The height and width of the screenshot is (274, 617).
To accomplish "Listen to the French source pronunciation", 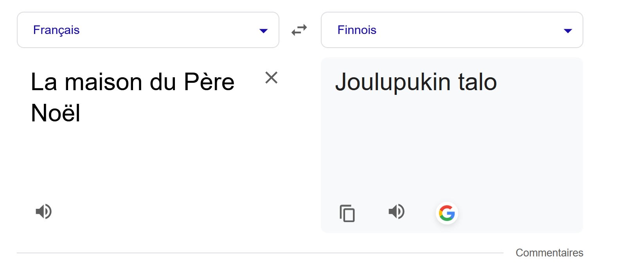I will 43,212.
